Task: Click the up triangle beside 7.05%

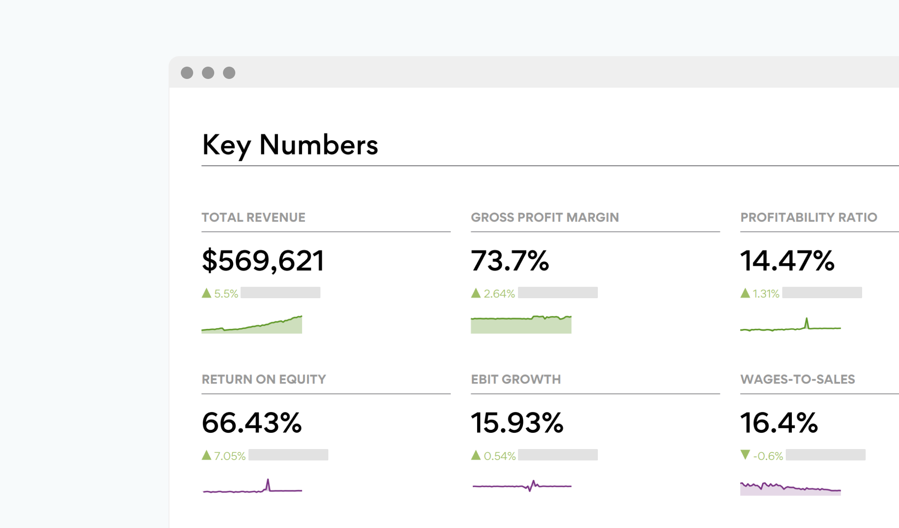Action: [x=206, y=456]
